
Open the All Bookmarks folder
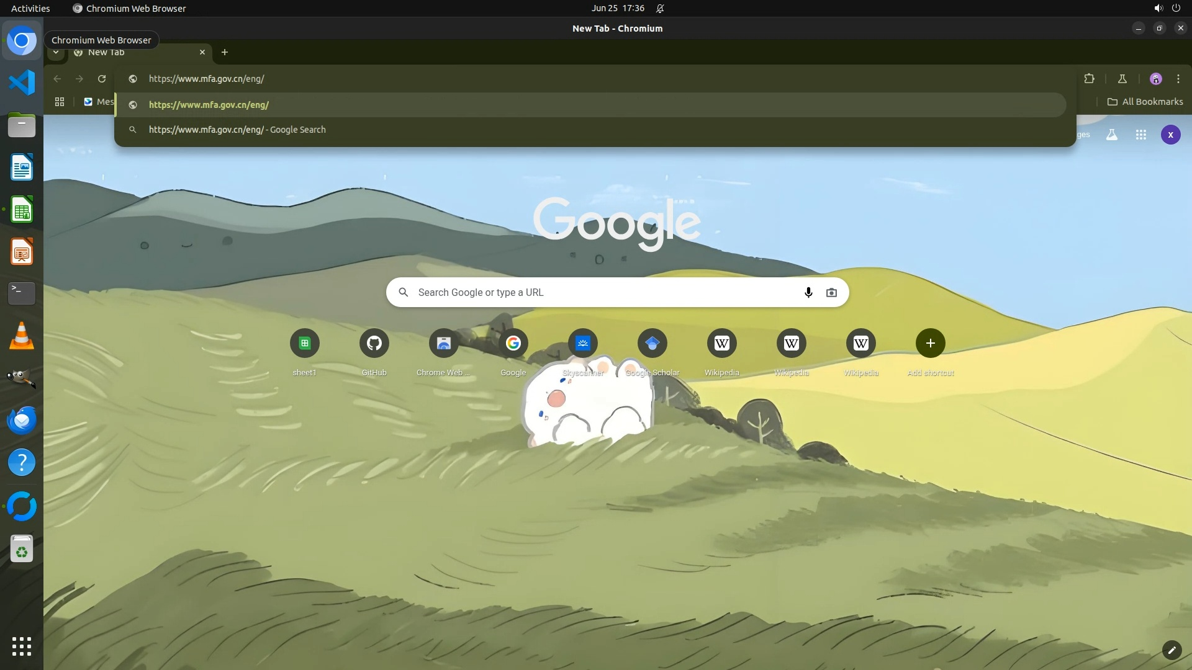click(x=1145, y=102)
